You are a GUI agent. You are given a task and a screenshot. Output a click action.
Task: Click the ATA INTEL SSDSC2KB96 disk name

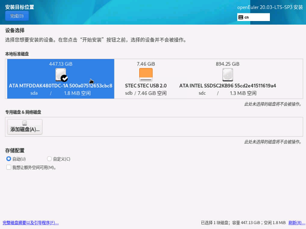pyautogui.click(x=227, y=86)
